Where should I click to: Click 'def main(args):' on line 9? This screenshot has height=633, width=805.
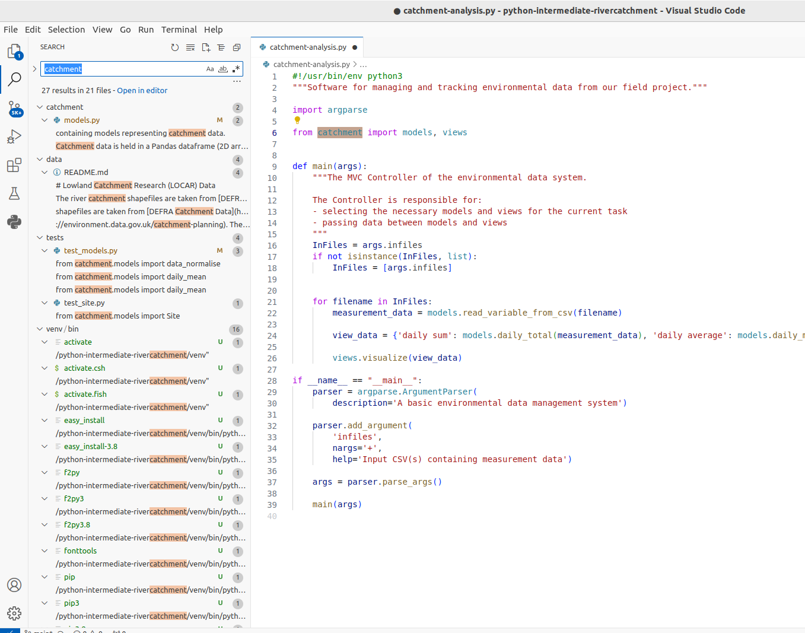330,166
